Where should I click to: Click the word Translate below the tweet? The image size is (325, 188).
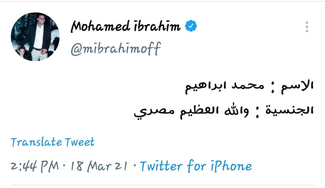[x=36, y=142]
